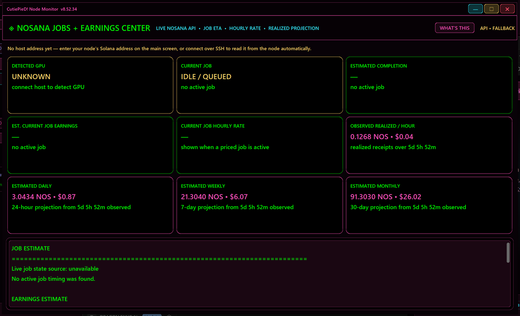Click the EARNINGS ESTIMATE heading in log

40,299
